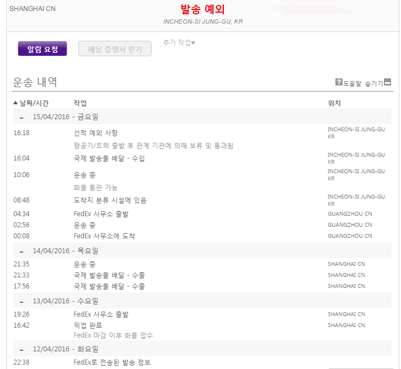Image resolution: width=401 pixels, height=369 pixels.
Task: Click the SHANGHAI CN origin at top
Action: click(x=33, y=9)
